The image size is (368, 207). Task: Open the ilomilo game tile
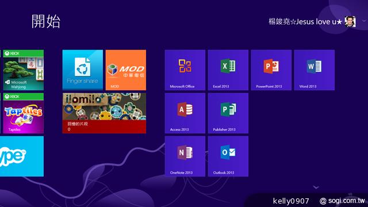tap(104, 113)
